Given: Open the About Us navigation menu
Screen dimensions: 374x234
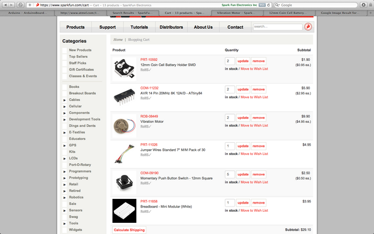Looking at the screenshot, I should click(x=203, y=27).
